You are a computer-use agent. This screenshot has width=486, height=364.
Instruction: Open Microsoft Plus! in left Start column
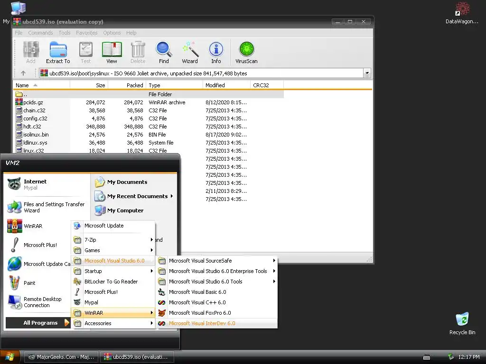point(37,245)
